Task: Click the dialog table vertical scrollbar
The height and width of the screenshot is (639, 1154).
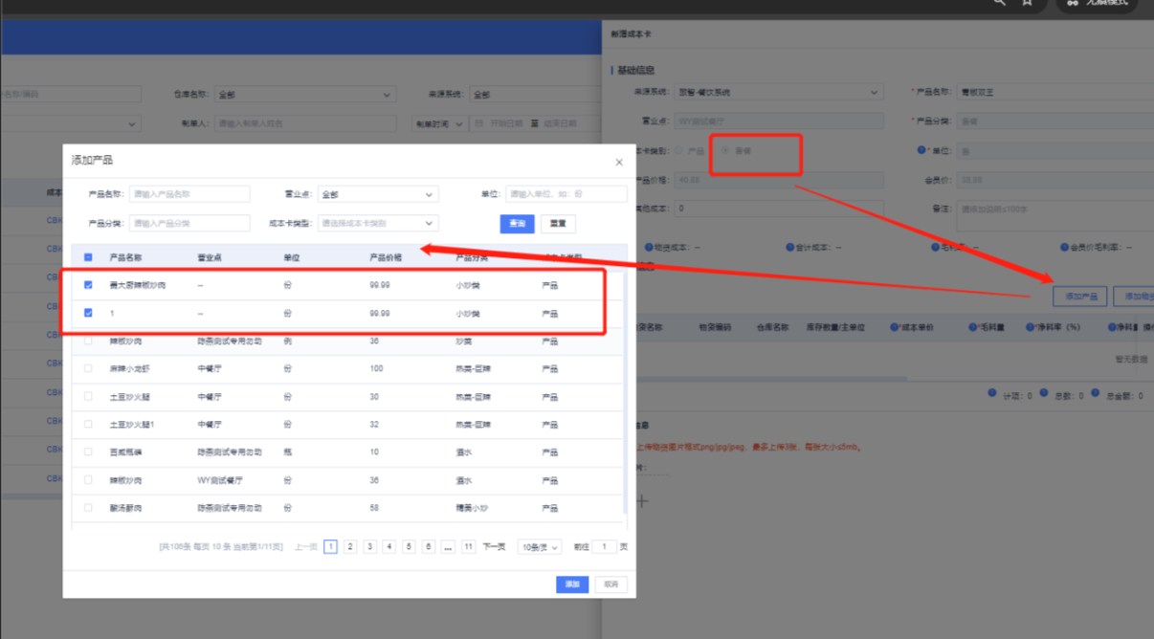Action: click(626, 392)
